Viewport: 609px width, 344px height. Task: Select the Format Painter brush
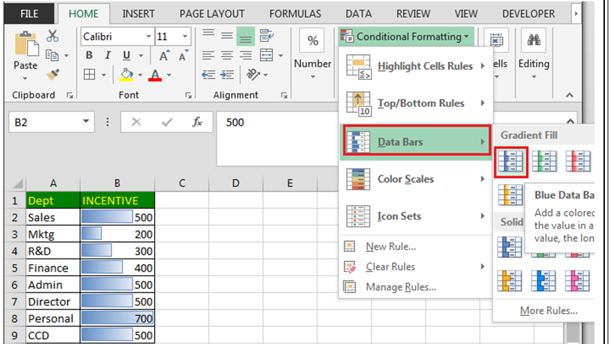[x=52, y=74]
